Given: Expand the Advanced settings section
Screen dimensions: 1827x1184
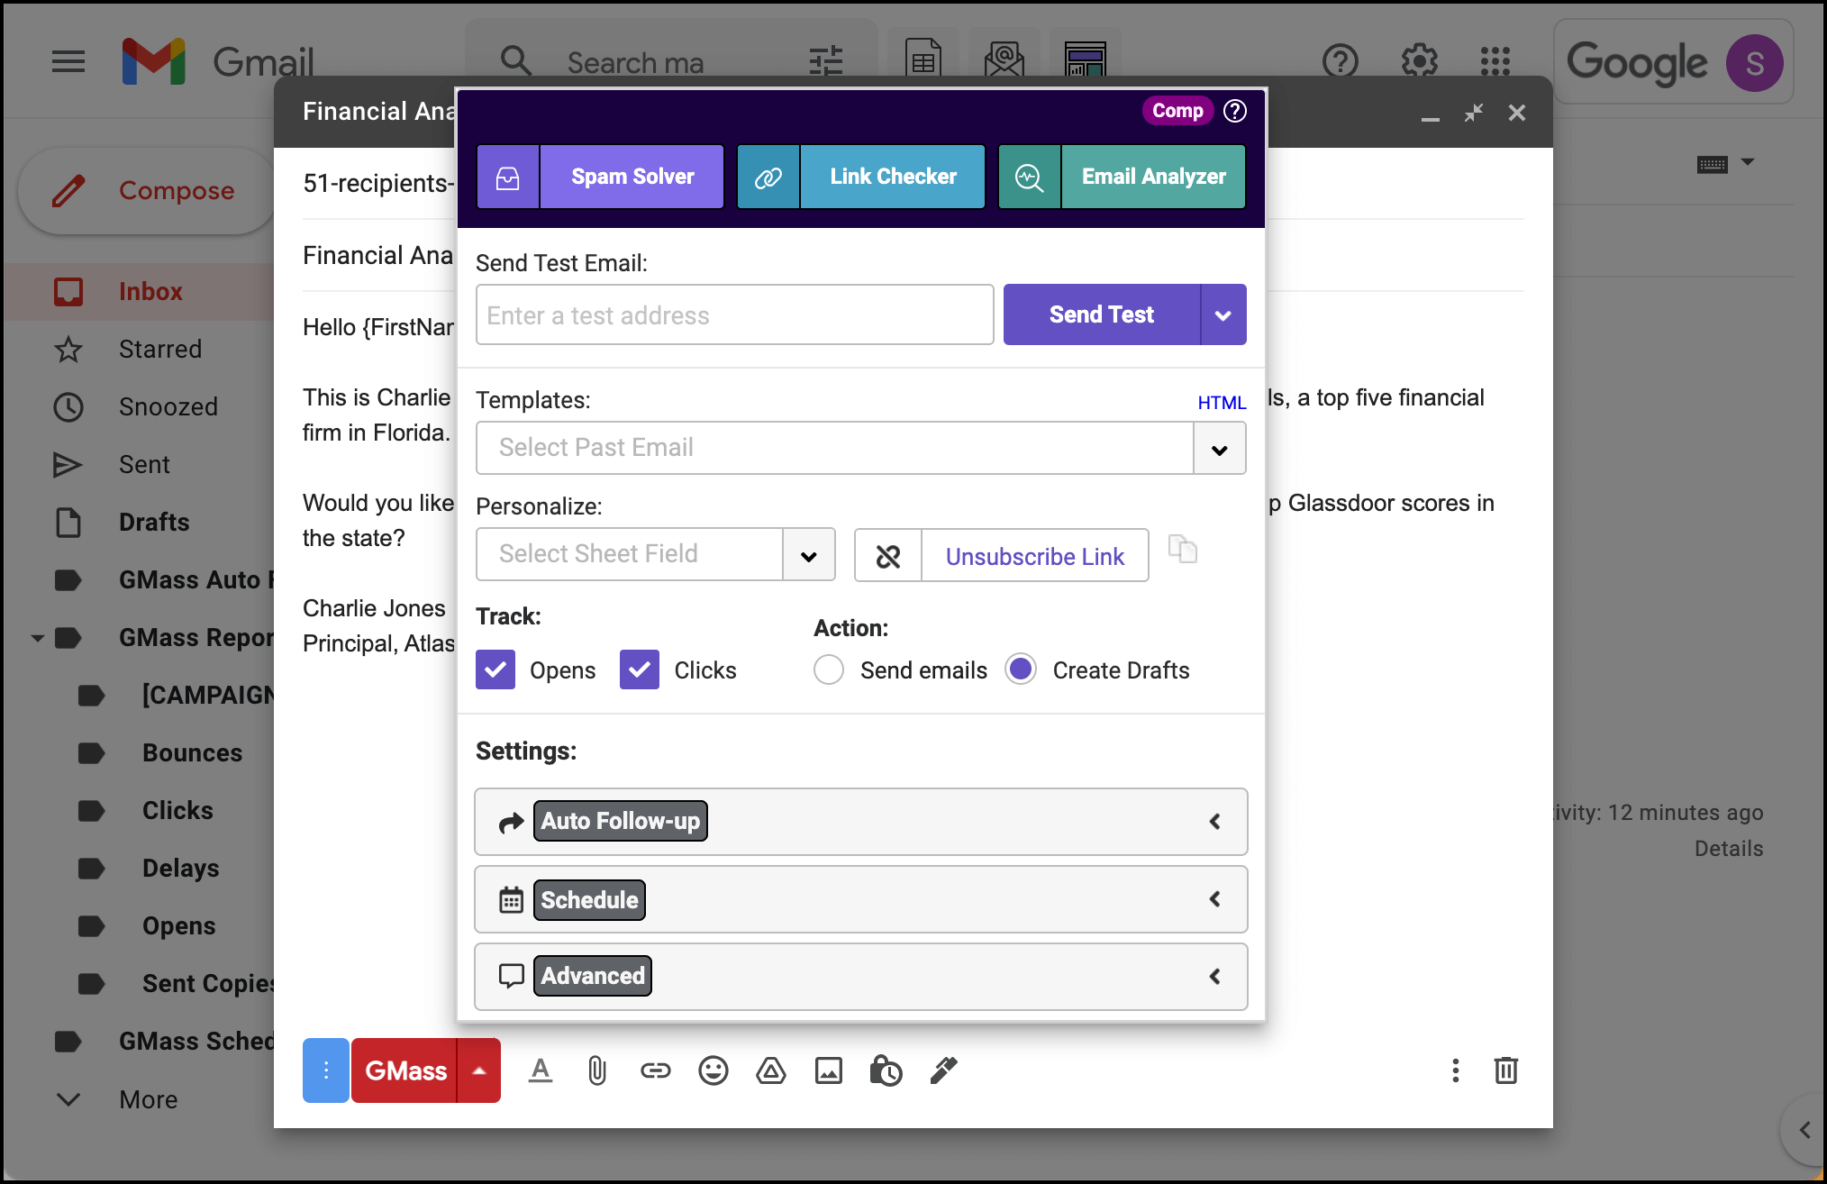Looking at the screenshot, I should [861, 977].
